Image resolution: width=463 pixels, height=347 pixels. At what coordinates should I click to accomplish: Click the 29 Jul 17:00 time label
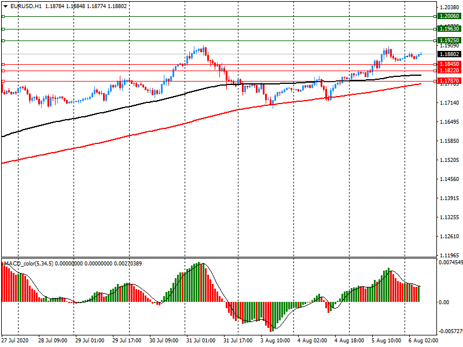[127, 341]
